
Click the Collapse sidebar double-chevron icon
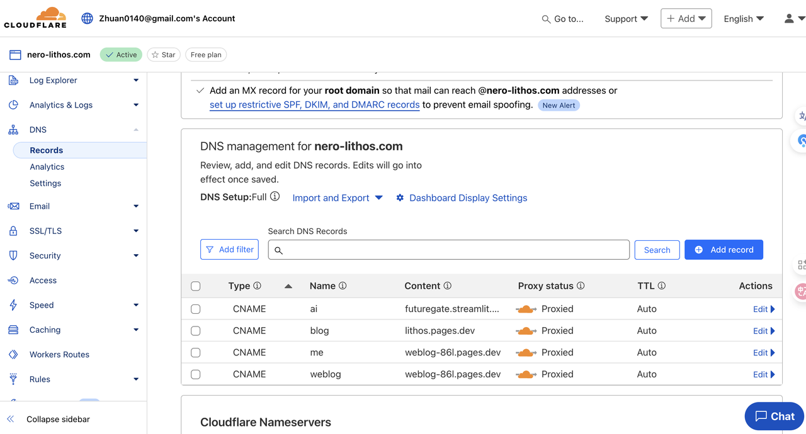[10, 419]
